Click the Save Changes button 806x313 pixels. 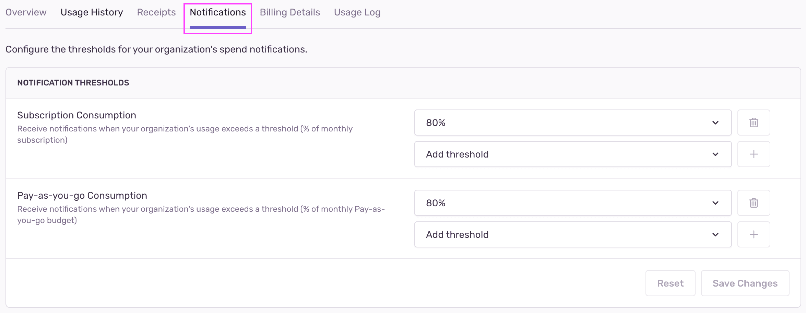click(745, 283)
